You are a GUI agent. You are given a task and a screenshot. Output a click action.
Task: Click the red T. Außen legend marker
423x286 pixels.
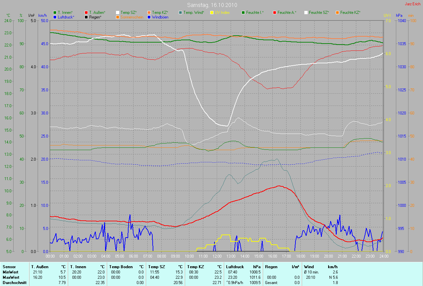[86, 13]
